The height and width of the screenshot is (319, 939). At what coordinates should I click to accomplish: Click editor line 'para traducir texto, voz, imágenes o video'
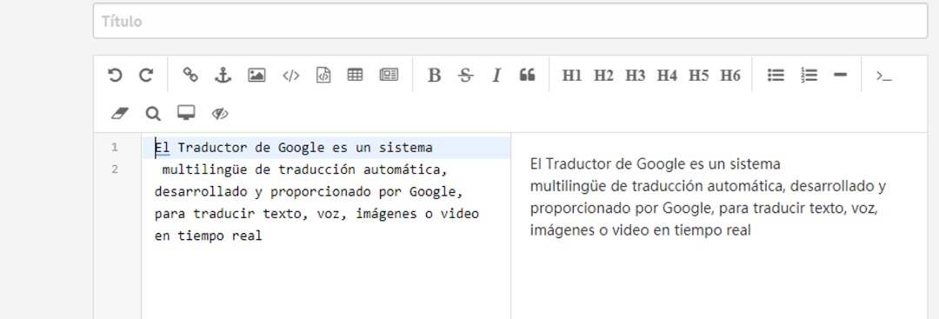click(316, 214)
